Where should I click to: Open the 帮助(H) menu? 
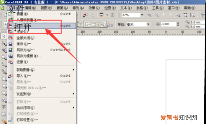pyautogui.click(x=190, y=8)
